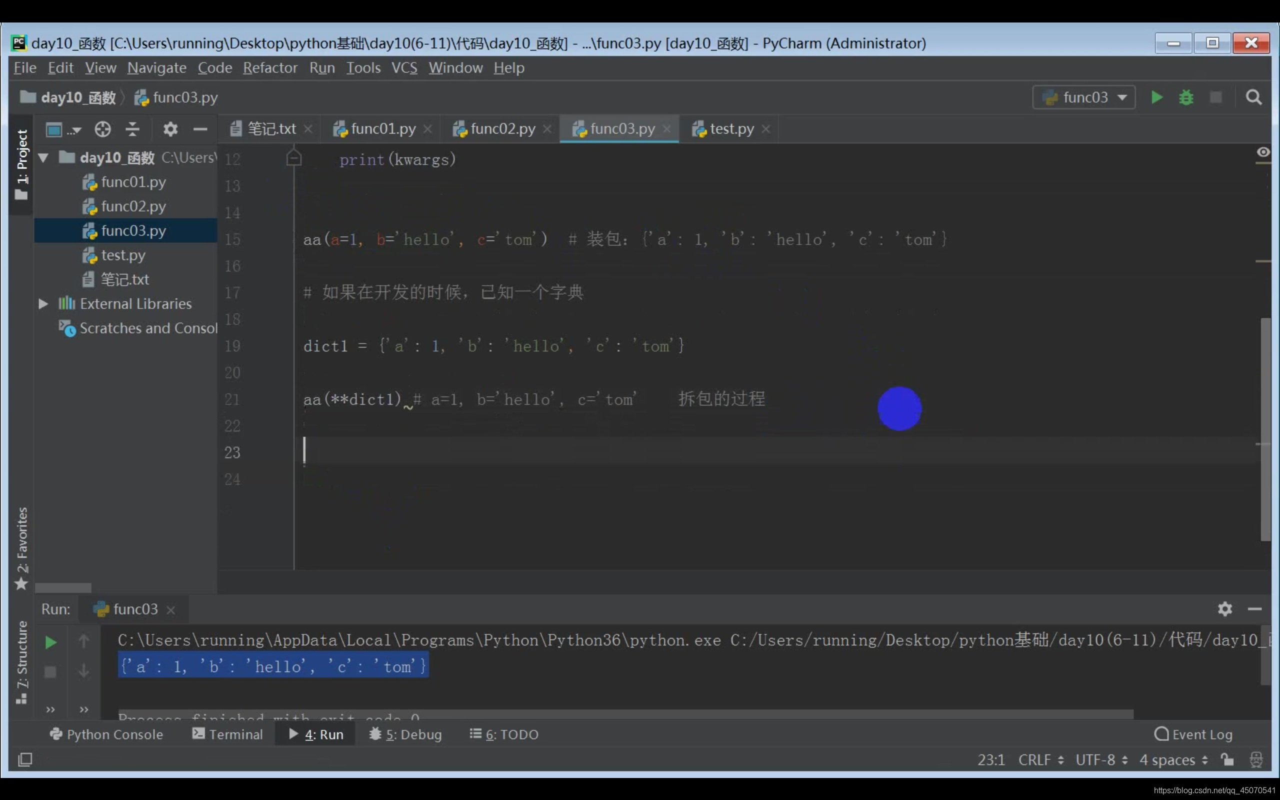Collapse all in the Project panel
This screenshot has width=1280, height=800.
coord(132,129)
